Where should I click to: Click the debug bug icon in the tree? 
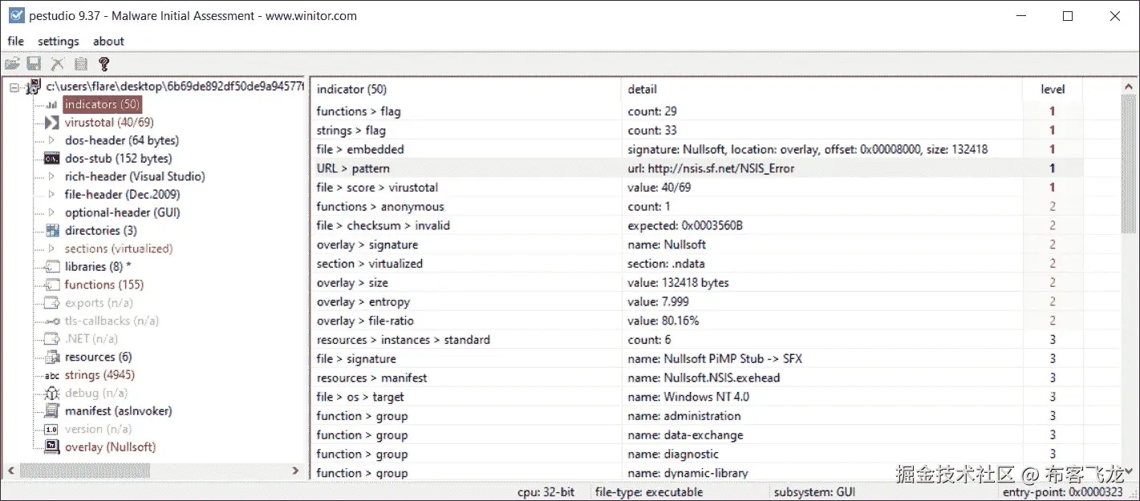[x=50, y=393]
